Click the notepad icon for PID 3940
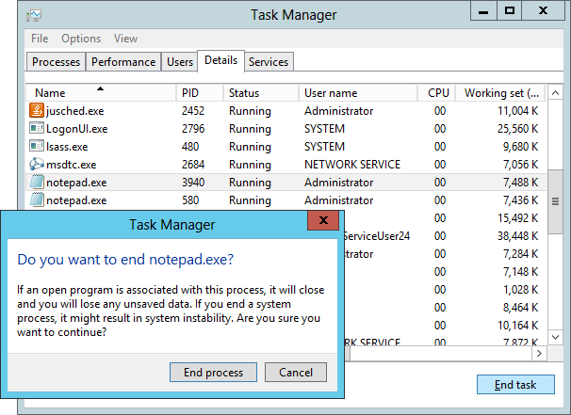This screenshot has width=571, height=415. 37,182
